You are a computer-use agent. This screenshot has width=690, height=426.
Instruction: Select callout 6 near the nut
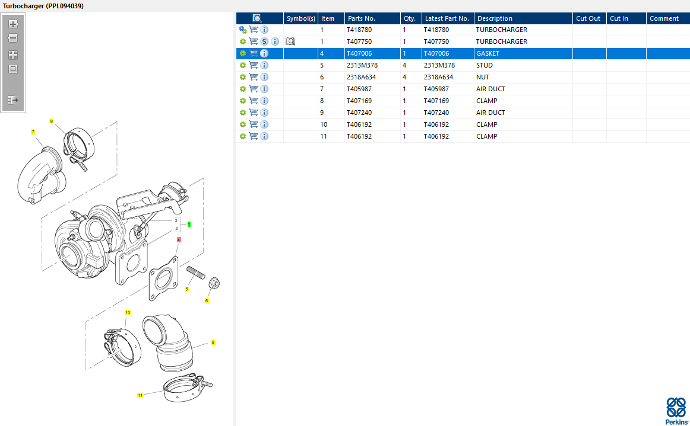coord(207,301)
